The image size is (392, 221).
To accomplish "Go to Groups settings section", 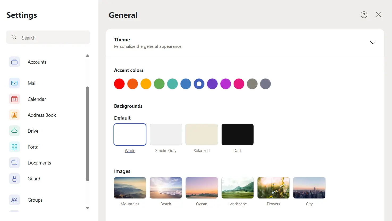I will pyautogui.click(x=35, y=200).
